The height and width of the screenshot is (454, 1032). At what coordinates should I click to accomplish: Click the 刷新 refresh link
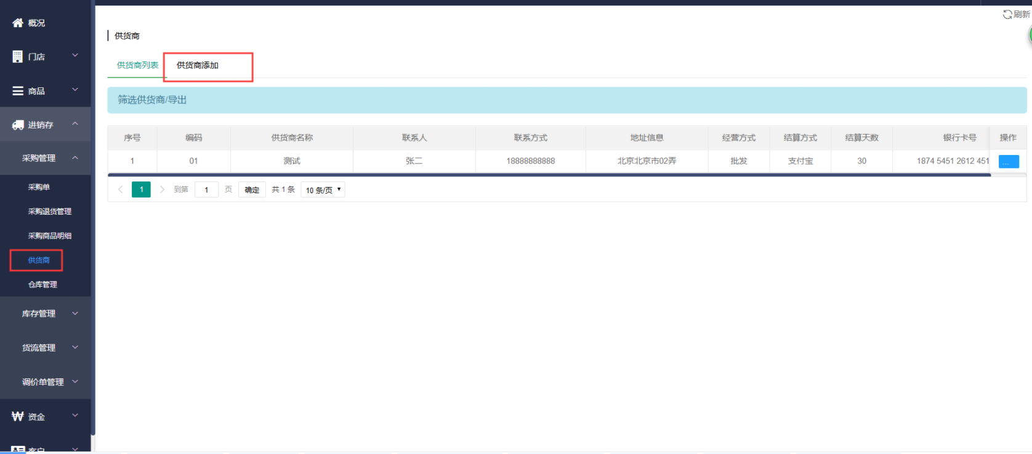1022,14
